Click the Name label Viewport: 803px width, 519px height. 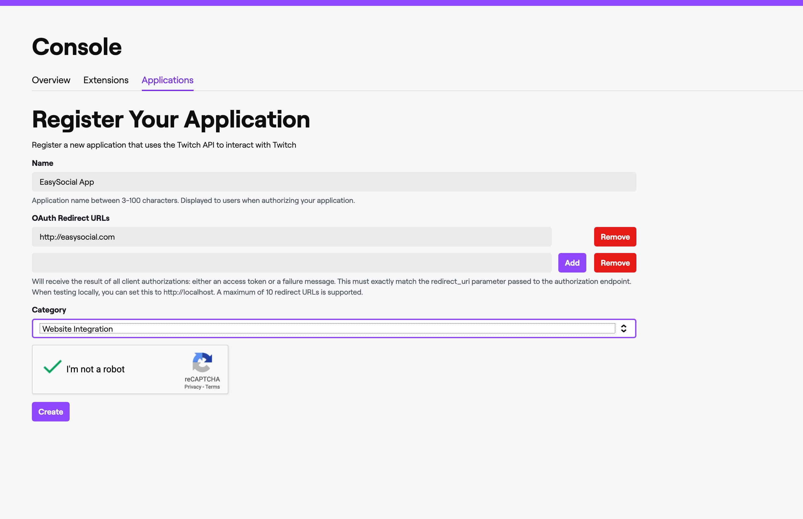43,163
